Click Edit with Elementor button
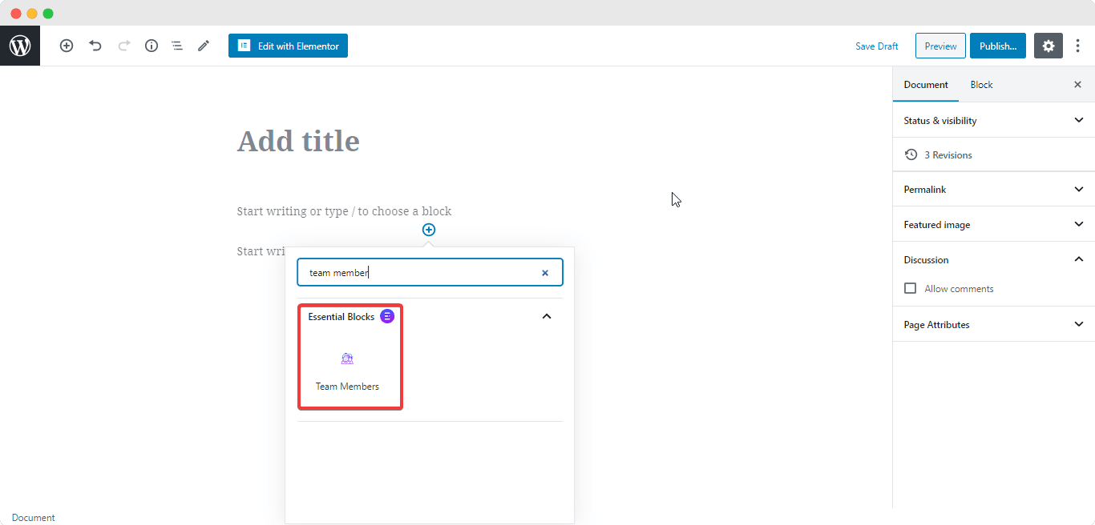 [288, 46]
